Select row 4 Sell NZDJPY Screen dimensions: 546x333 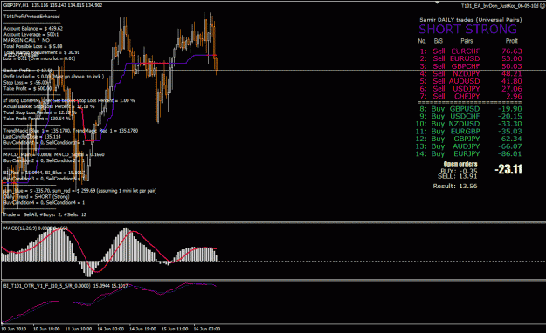[x=471, y=74]
